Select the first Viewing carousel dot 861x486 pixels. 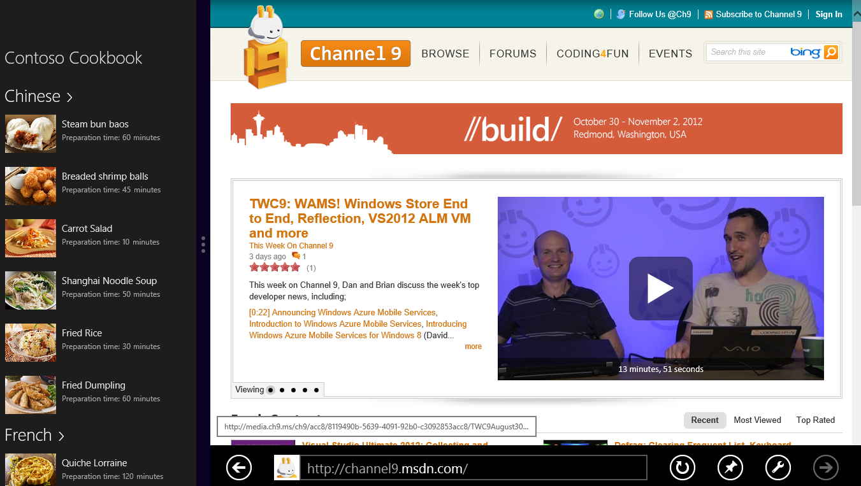tap(270, 390)
